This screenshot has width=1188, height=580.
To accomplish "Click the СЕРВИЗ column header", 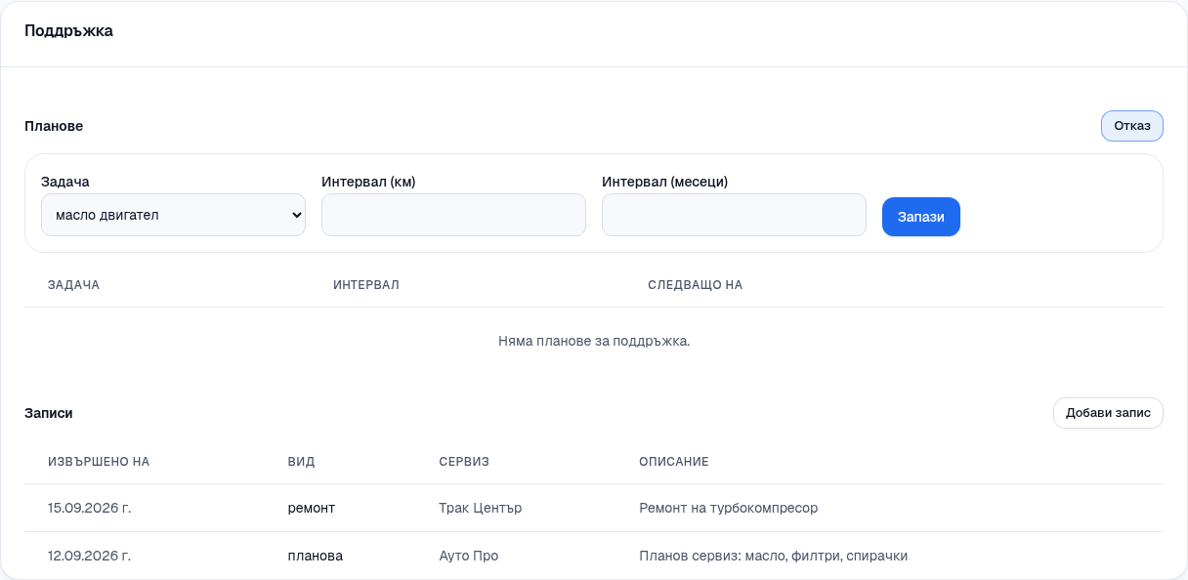I will click(x=464, y=461).
